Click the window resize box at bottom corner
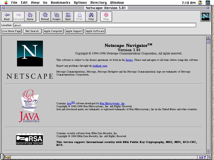214x160 pixels. 209,157
